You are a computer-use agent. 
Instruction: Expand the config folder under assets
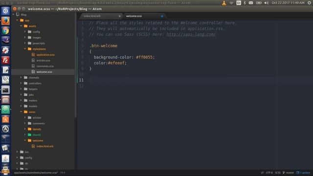click(25, 32)
